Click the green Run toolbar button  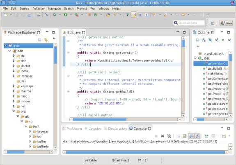pos(66,15)
